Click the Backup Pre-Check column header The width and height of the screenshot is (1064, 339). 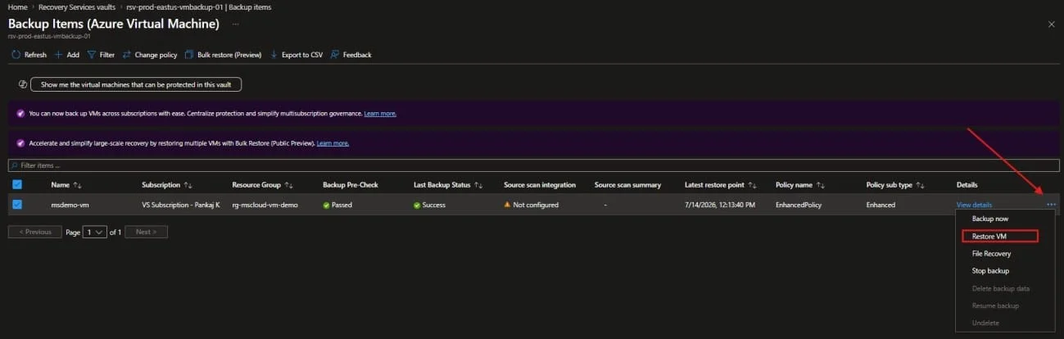[x=351, y=185]
